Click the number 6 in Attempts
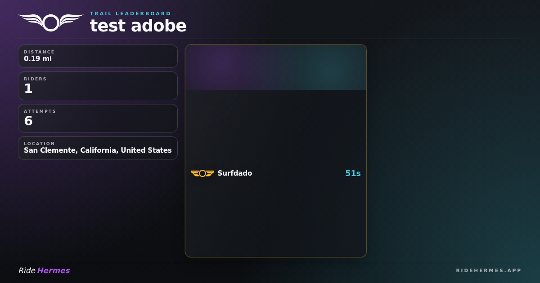This screenshot has width=540, height=283. click(28, 121)
